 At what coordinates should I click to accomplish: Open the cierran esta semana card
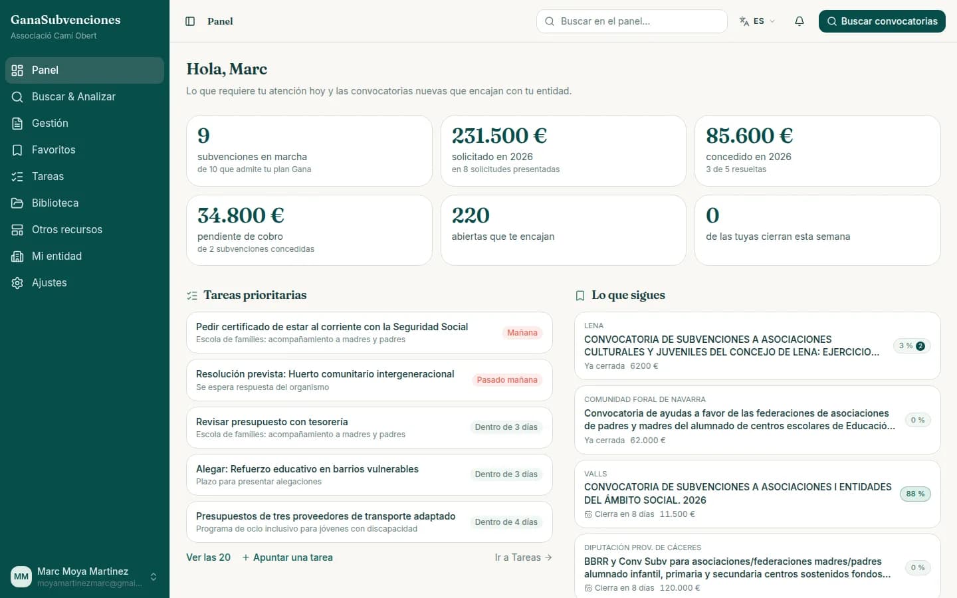coord(817,231)
